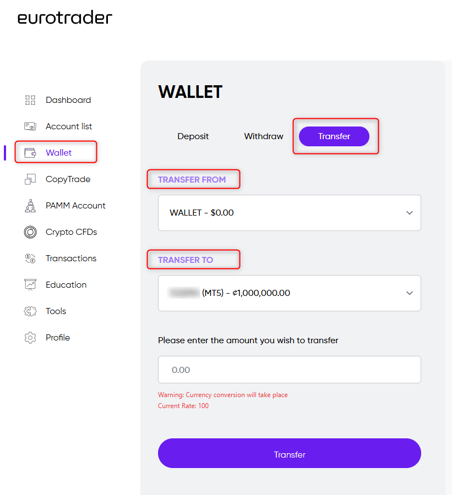Click the Crypto CFDs coin icon
Image resolution: width=452 pixels, height=495 pixels.
pyautogui.click(x=30, y=232)
